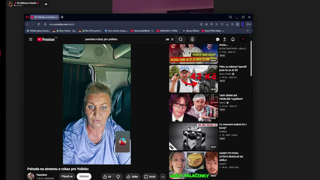
Task: Share stream via arrow in background window
Action: tap(46, 4)
